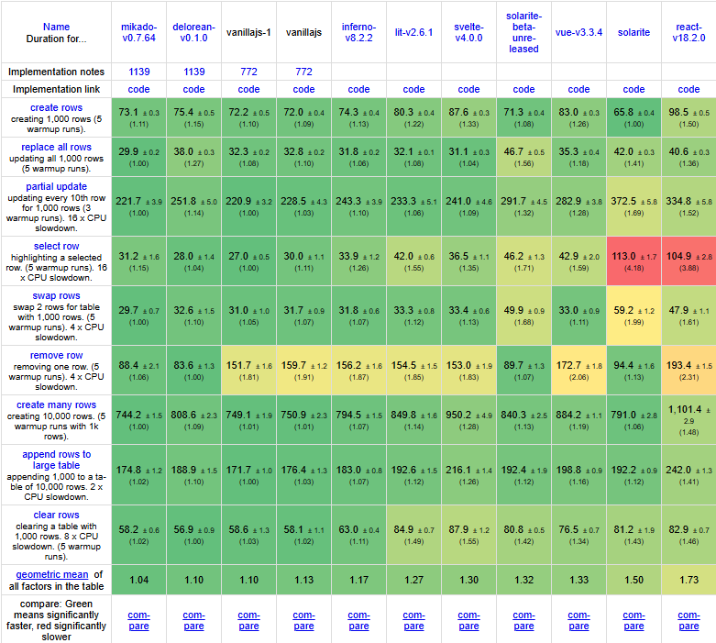The height and width of the screenshot is (643, 716).
Task: Open the geometric mean link
Action: (x=52, y=575)
